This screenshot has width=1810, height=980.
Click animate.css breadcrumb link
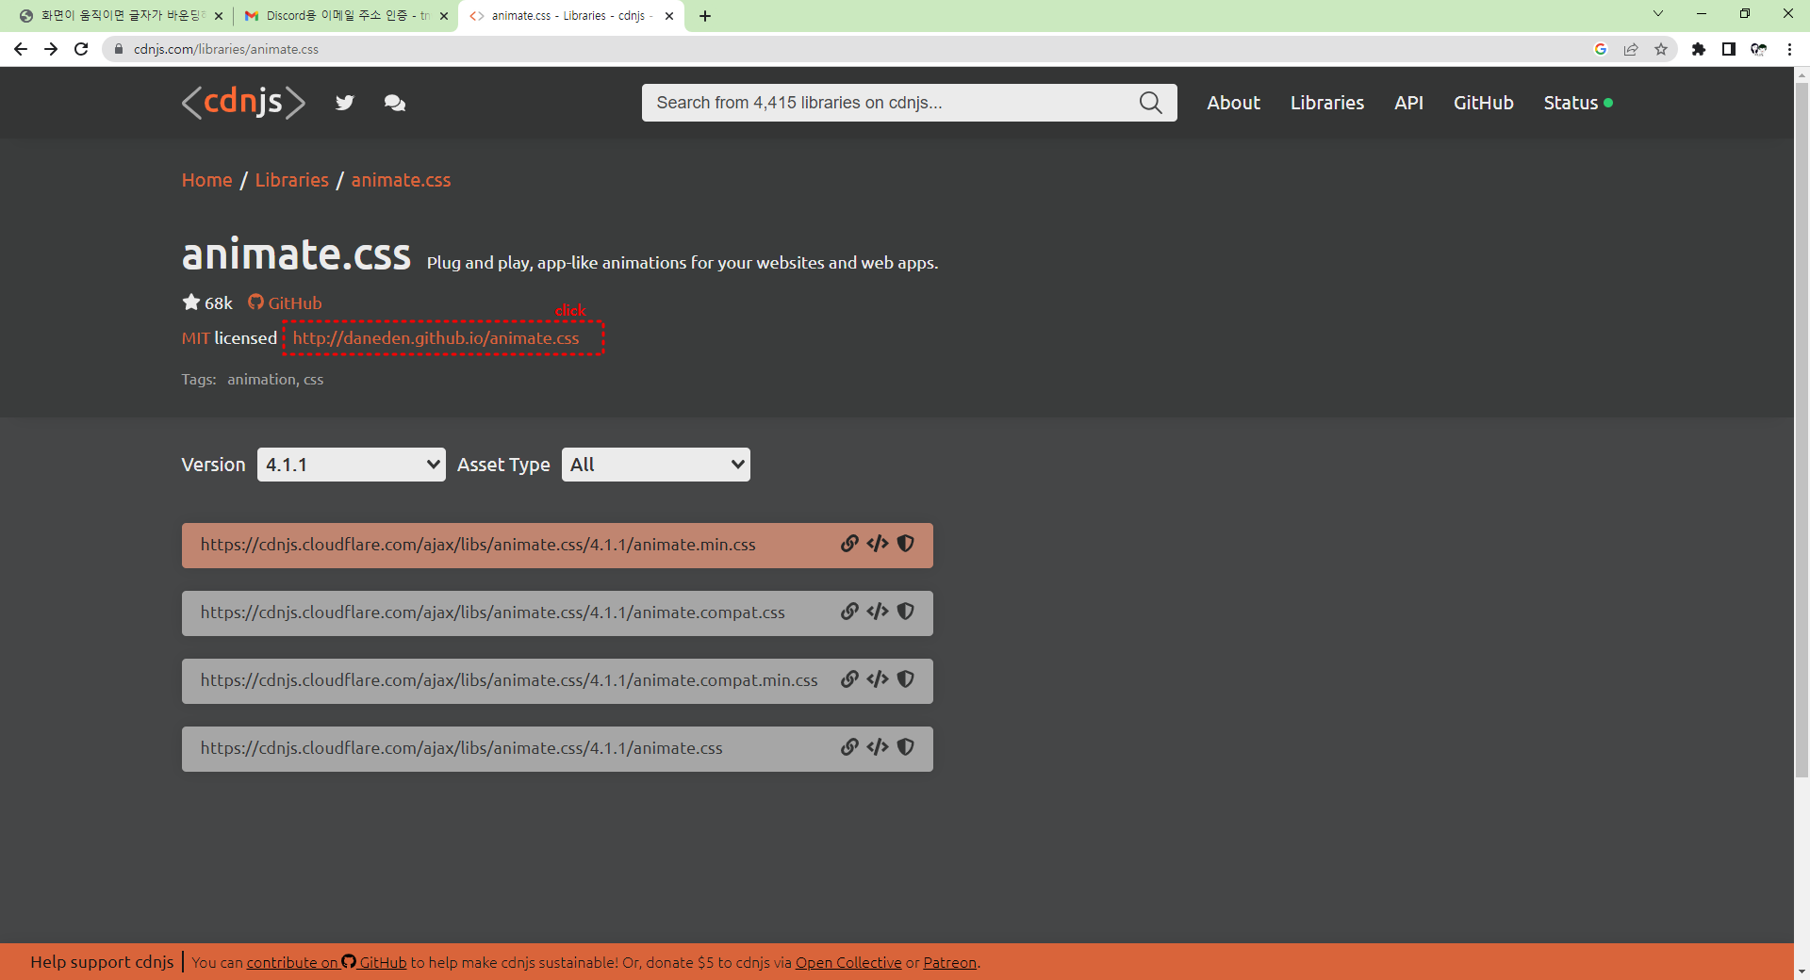pyautogui.click(x=401, y=180)
